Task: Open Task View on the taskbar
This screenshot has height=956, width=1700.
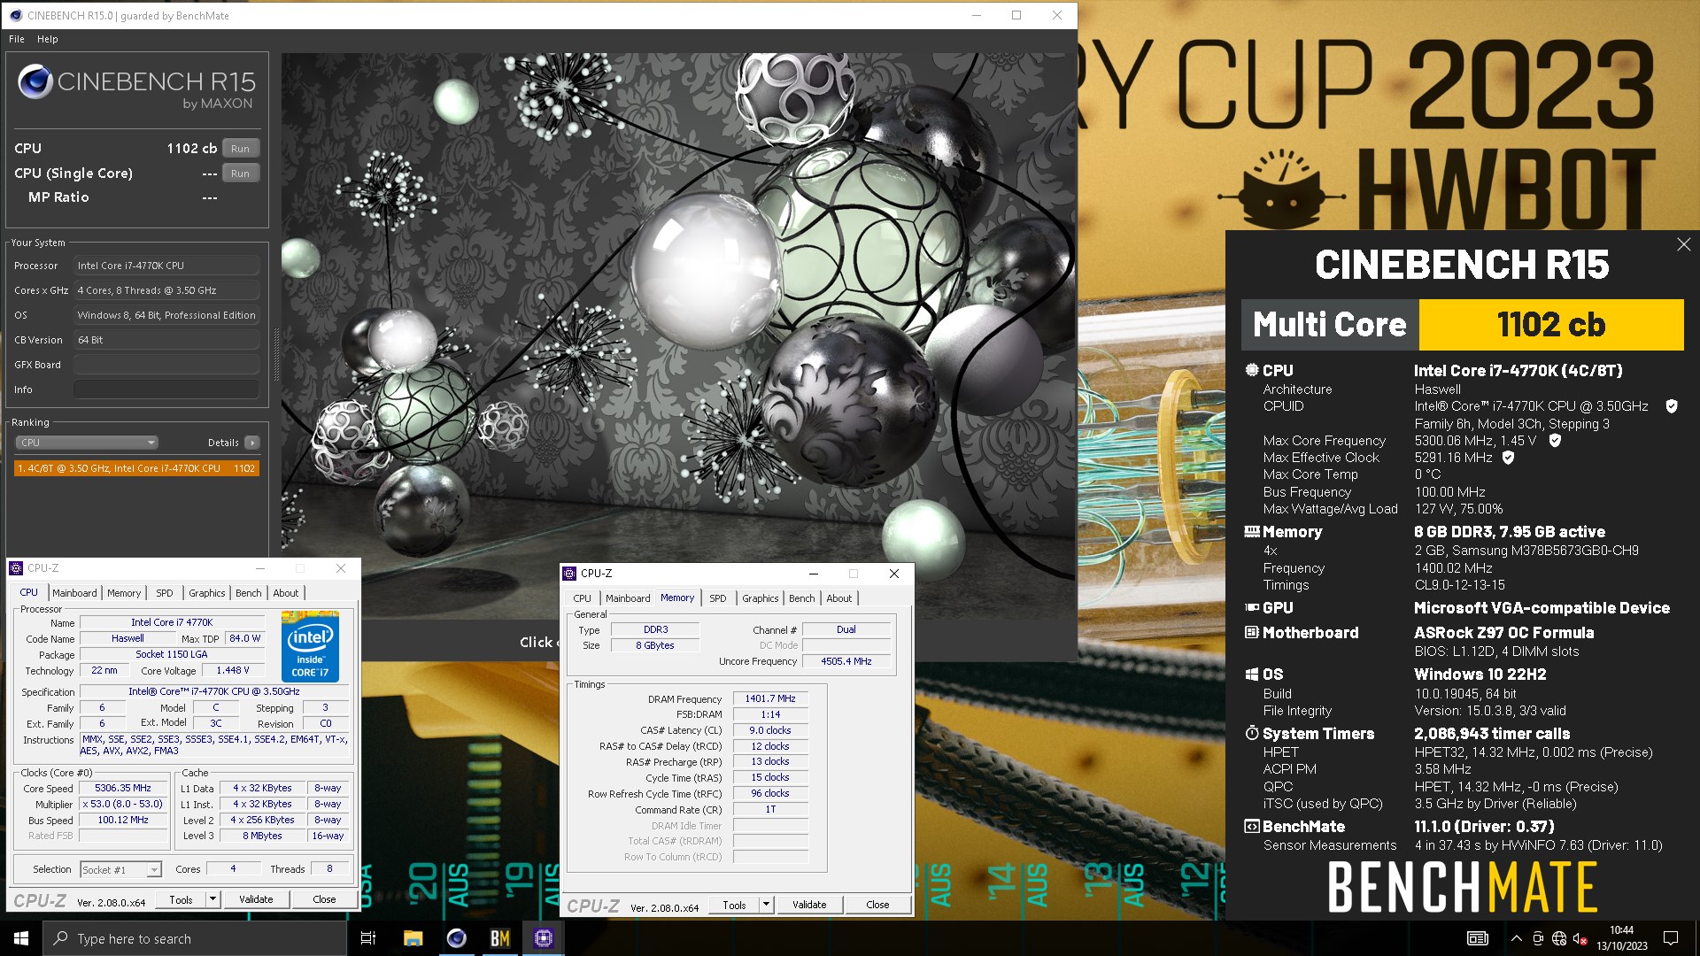Action: point(368,938)
